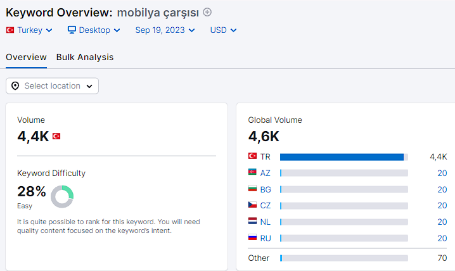455x271 pixels.
Task: Click the Azerbaijan flag icon
Action: pyautogui.click(x=252, y=172)
